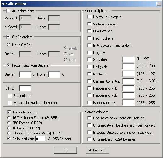Image resolution: width=163 pixels, height=158 pixels.
Task: Tick In Graustufen umwandeln checkbox
Action: pos(89,45)
